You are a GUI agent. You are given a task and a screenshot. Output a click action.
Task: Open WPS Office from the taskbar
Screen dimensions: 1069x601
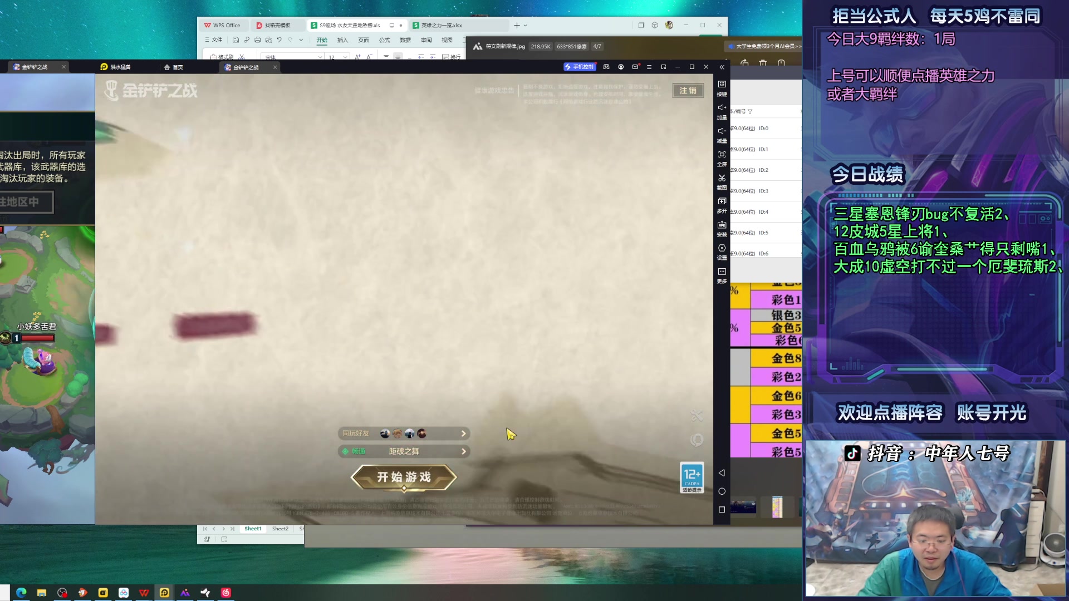144,593
